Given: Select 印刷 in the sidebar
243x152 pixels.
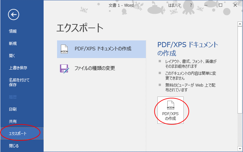Looking at the screenshot, I should [13, 109].
